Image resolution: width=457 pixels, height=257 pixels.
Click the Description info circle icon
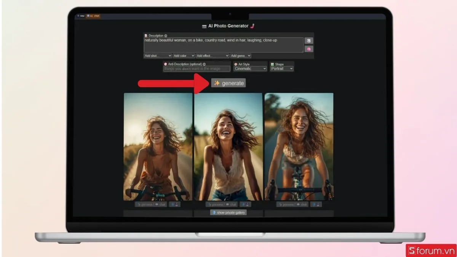pos(166,36)
